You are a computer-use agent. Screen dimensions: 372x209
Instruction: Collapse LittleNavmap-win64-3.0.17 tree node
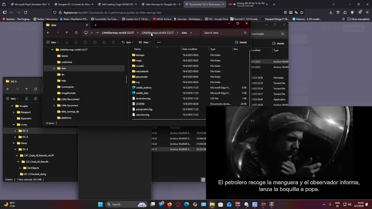pos(52,50)
